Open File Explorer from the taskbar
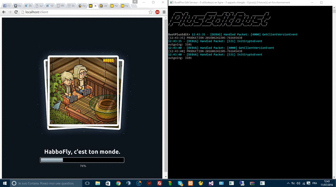The image size is (336, 187). pos(98,183)
